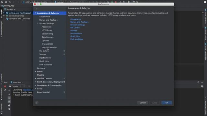207x116 pixels.
Task: Click the Notifications link in right pane
Action: pos(76,34)
